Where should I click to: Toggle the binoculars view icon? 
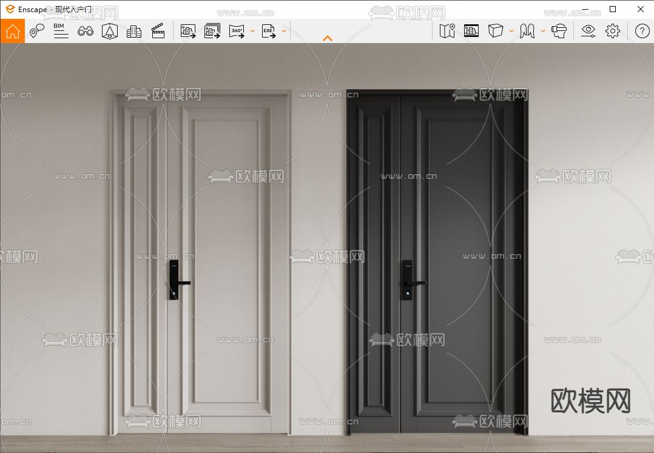tap(86, 31)
